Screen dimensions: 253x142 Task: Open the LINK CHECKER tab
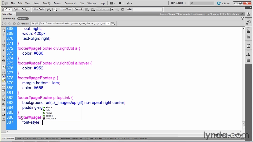point(95,139)
